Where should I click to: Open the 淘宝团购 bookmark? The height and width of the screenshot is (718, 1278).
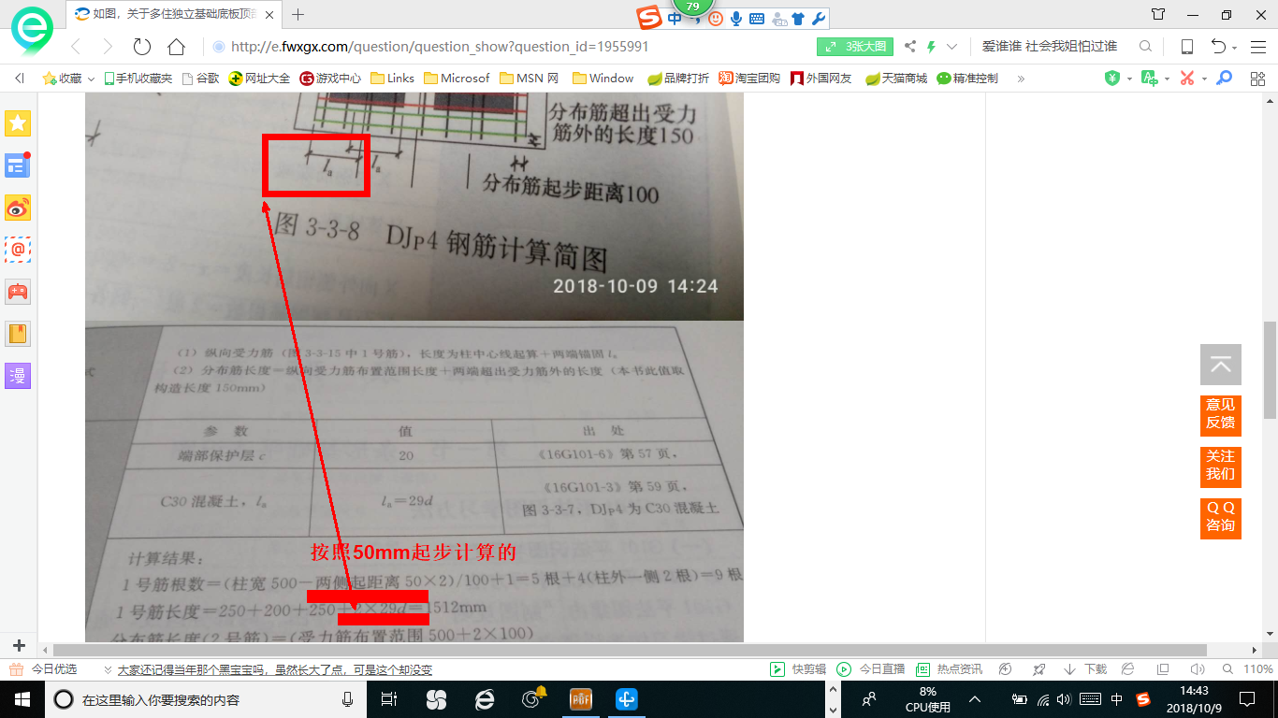749,79
